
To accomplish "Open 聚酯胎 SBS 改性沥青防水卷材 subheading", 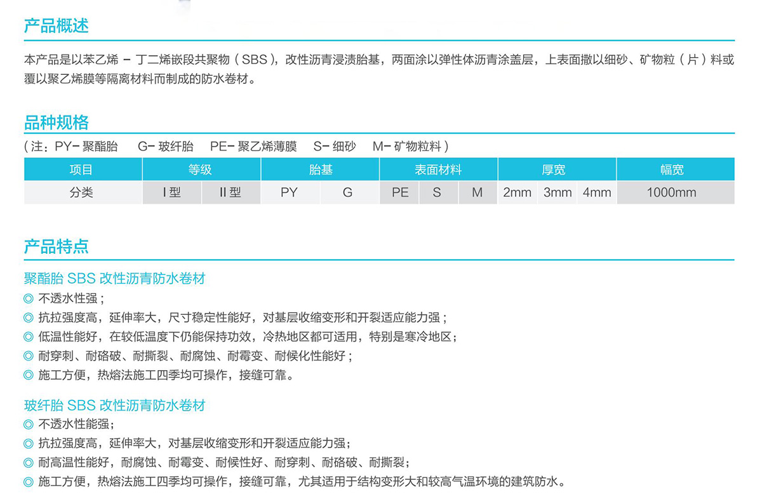I will tap(114, 279).
